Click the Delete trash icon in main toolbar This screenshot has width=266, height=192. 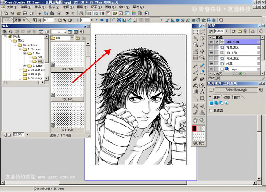click(x=59, y=13)
